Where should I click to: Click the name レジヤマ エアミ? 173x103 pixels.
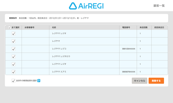pyautogui.click(x=59, y=72)
